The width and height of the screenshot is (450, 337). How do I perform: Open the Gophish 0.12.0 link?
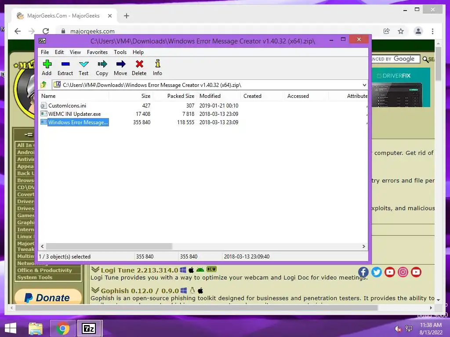pyautogui.click(x=140, y=290)
